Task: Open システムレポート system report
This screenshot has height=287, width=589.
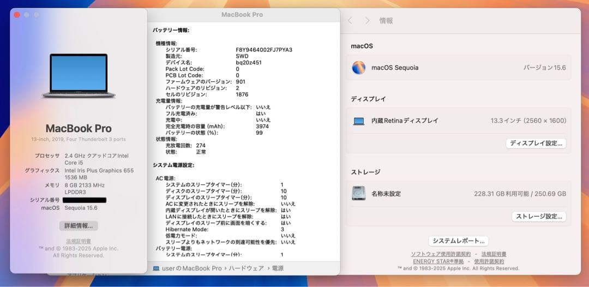Action: [458, 241]
